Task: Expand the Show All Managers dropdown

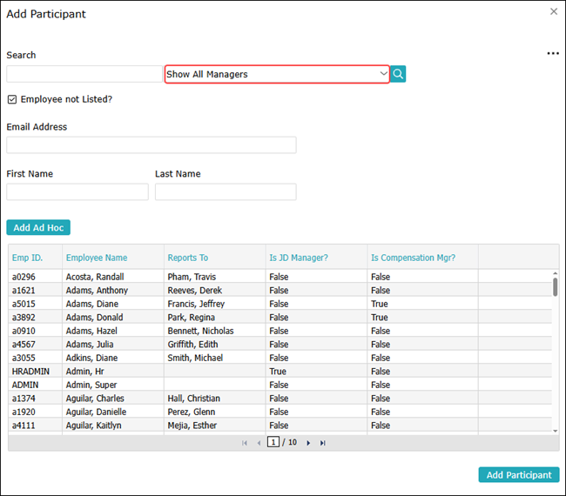Action: pos(277,74)
